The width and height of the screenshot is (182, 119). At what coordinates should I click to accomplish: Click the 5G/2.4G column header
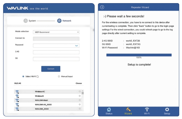coord(18,83)
